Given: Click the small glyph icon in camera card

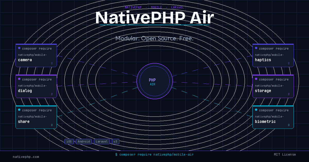Looking at the screenshot, I should (52, 63).
